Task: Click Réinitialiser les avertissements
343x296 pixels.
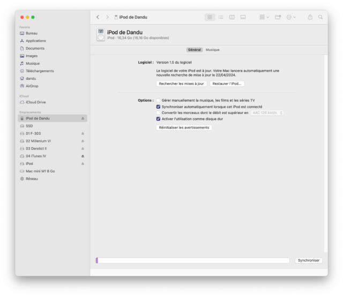Action: (184, 127)
